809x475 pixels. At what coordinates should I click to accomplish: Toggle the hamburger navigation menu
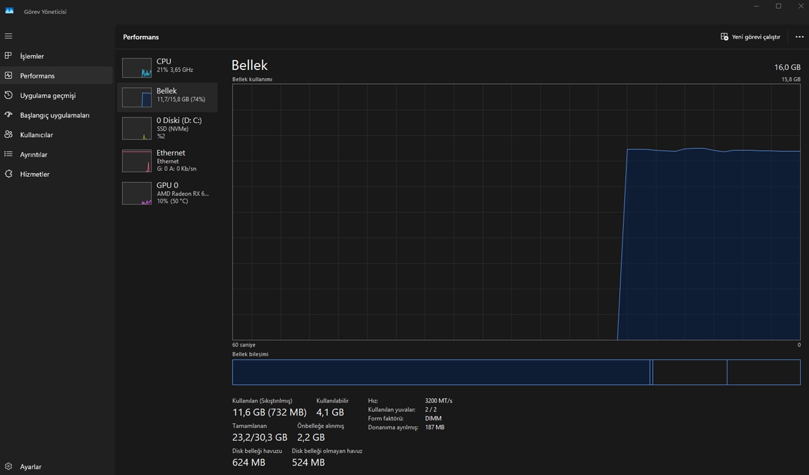pos(8,36)
